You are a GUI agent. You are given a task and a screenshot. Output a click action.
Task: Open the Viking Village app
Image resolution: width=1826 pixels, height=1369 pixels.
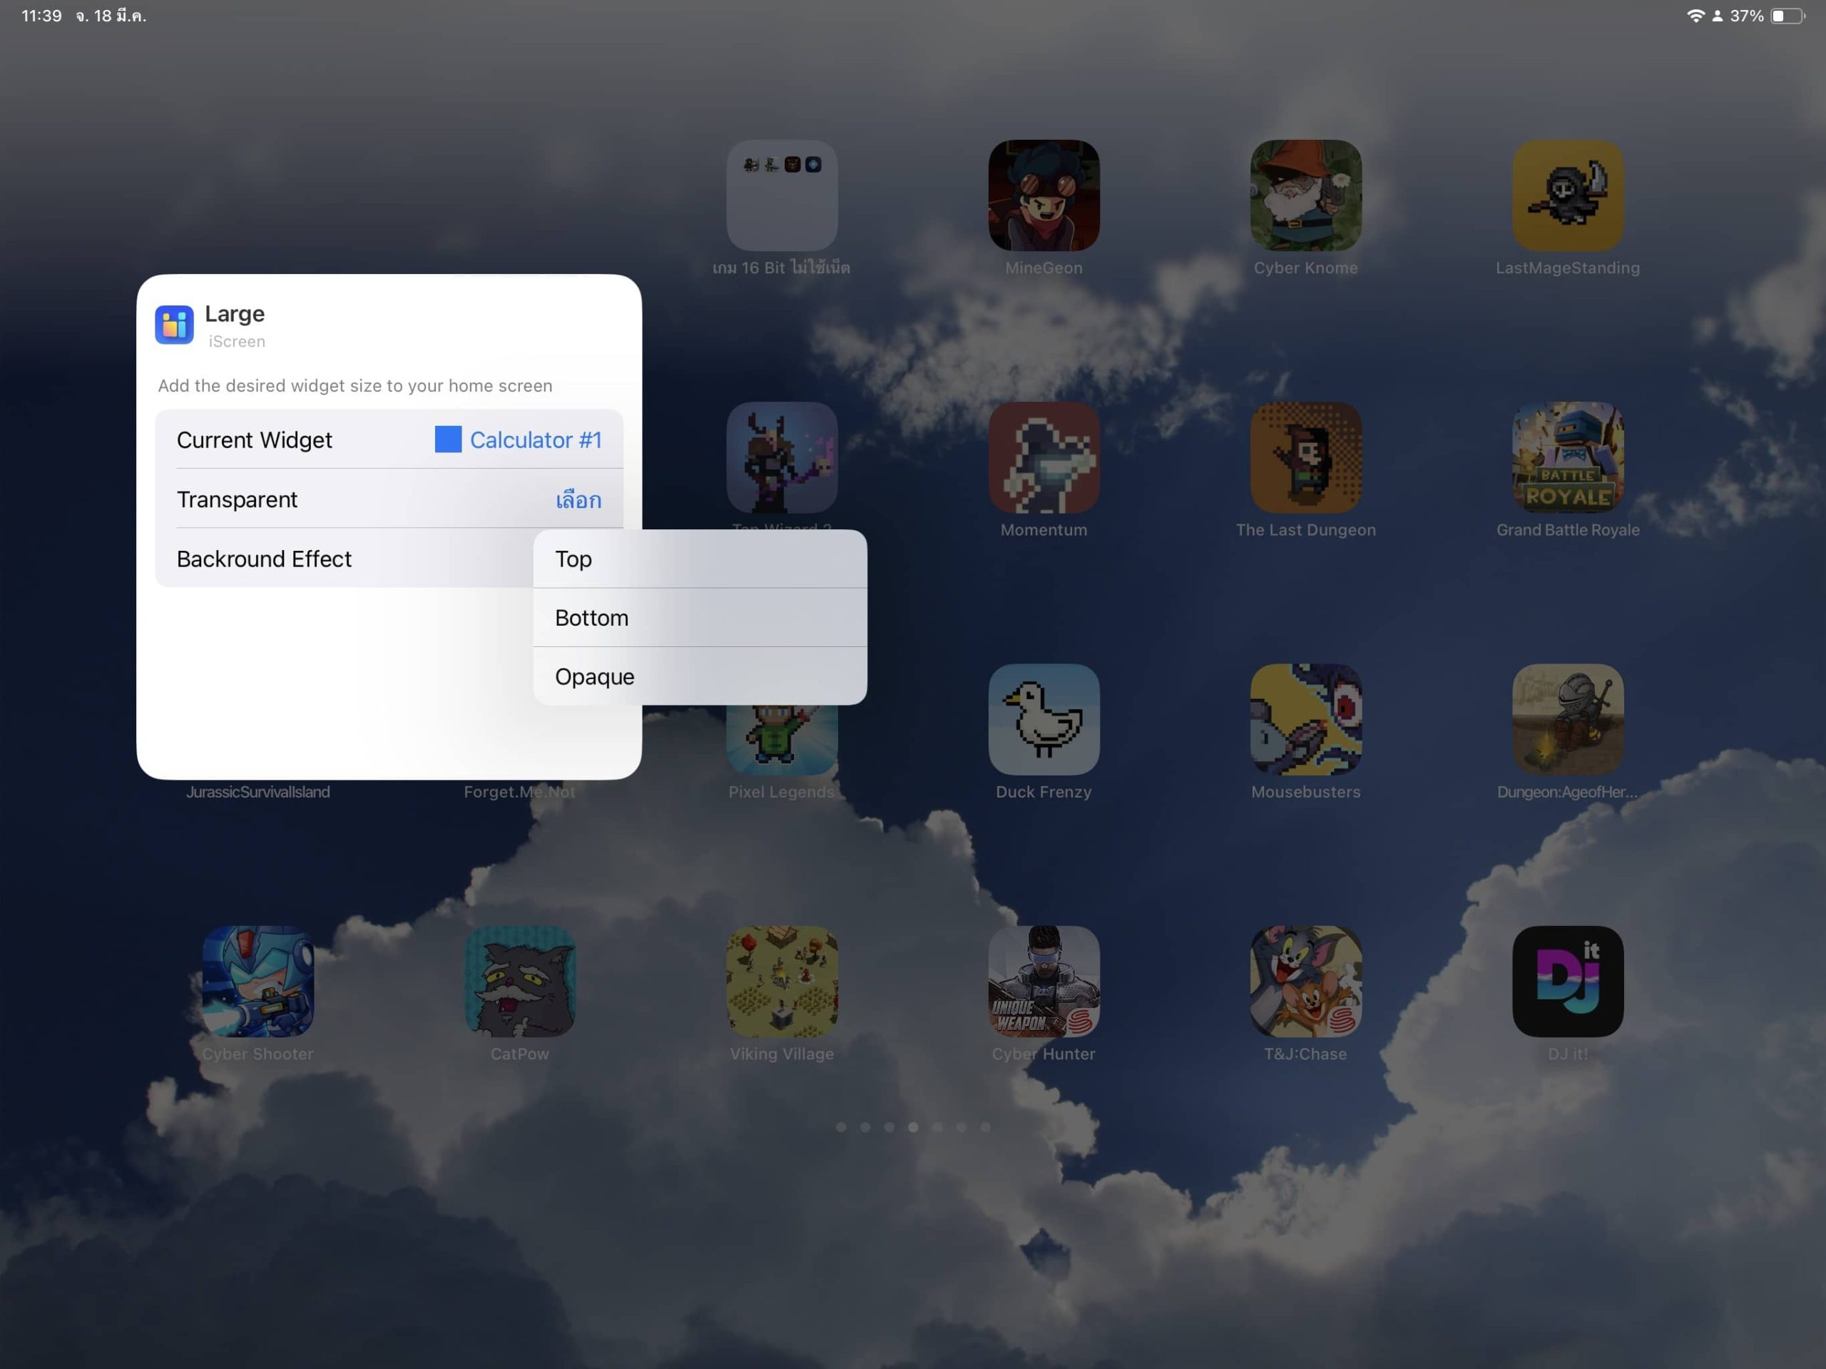pyautogui.click(x=782, y=981)
